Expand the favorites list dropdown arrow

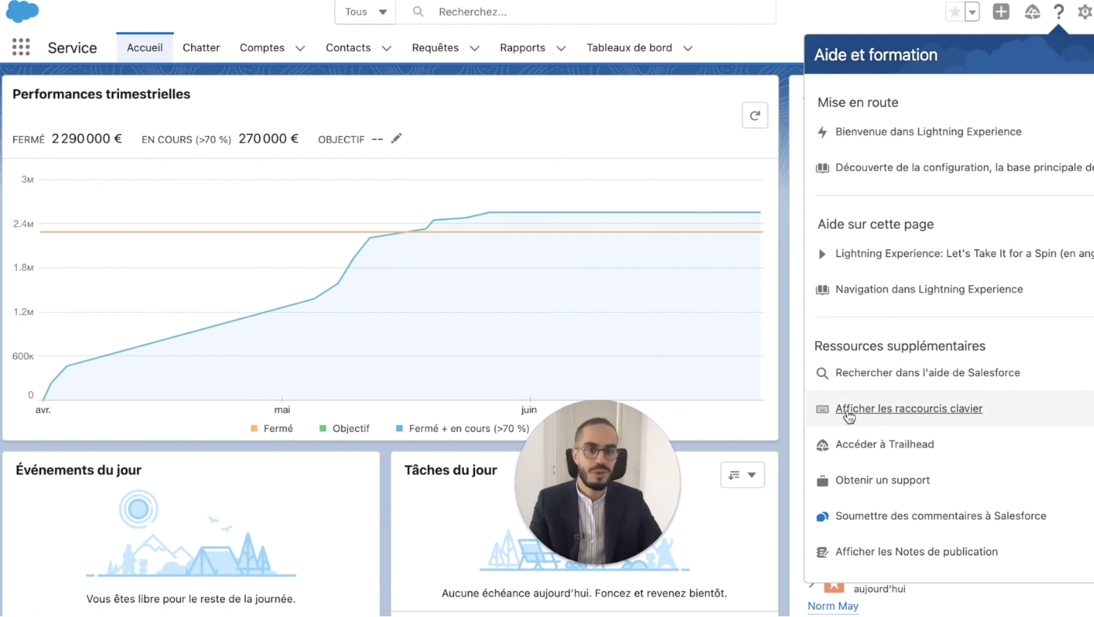(x=972, y=12)
